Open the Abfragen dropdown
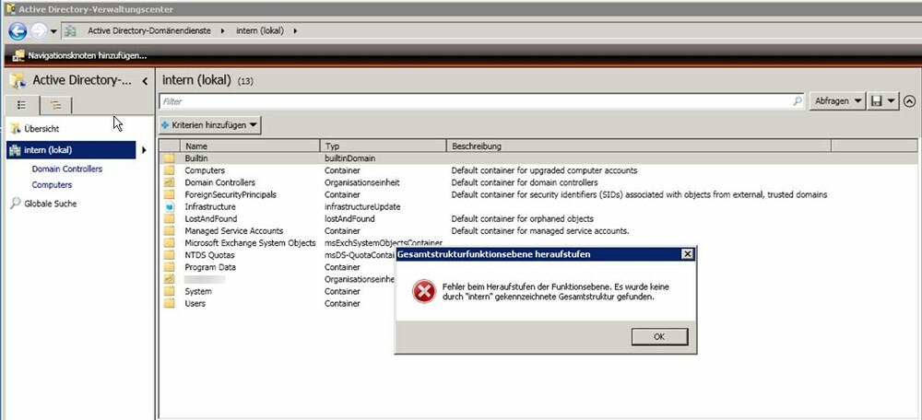Viewport: 922px width, 420px height. click(837, 101)
